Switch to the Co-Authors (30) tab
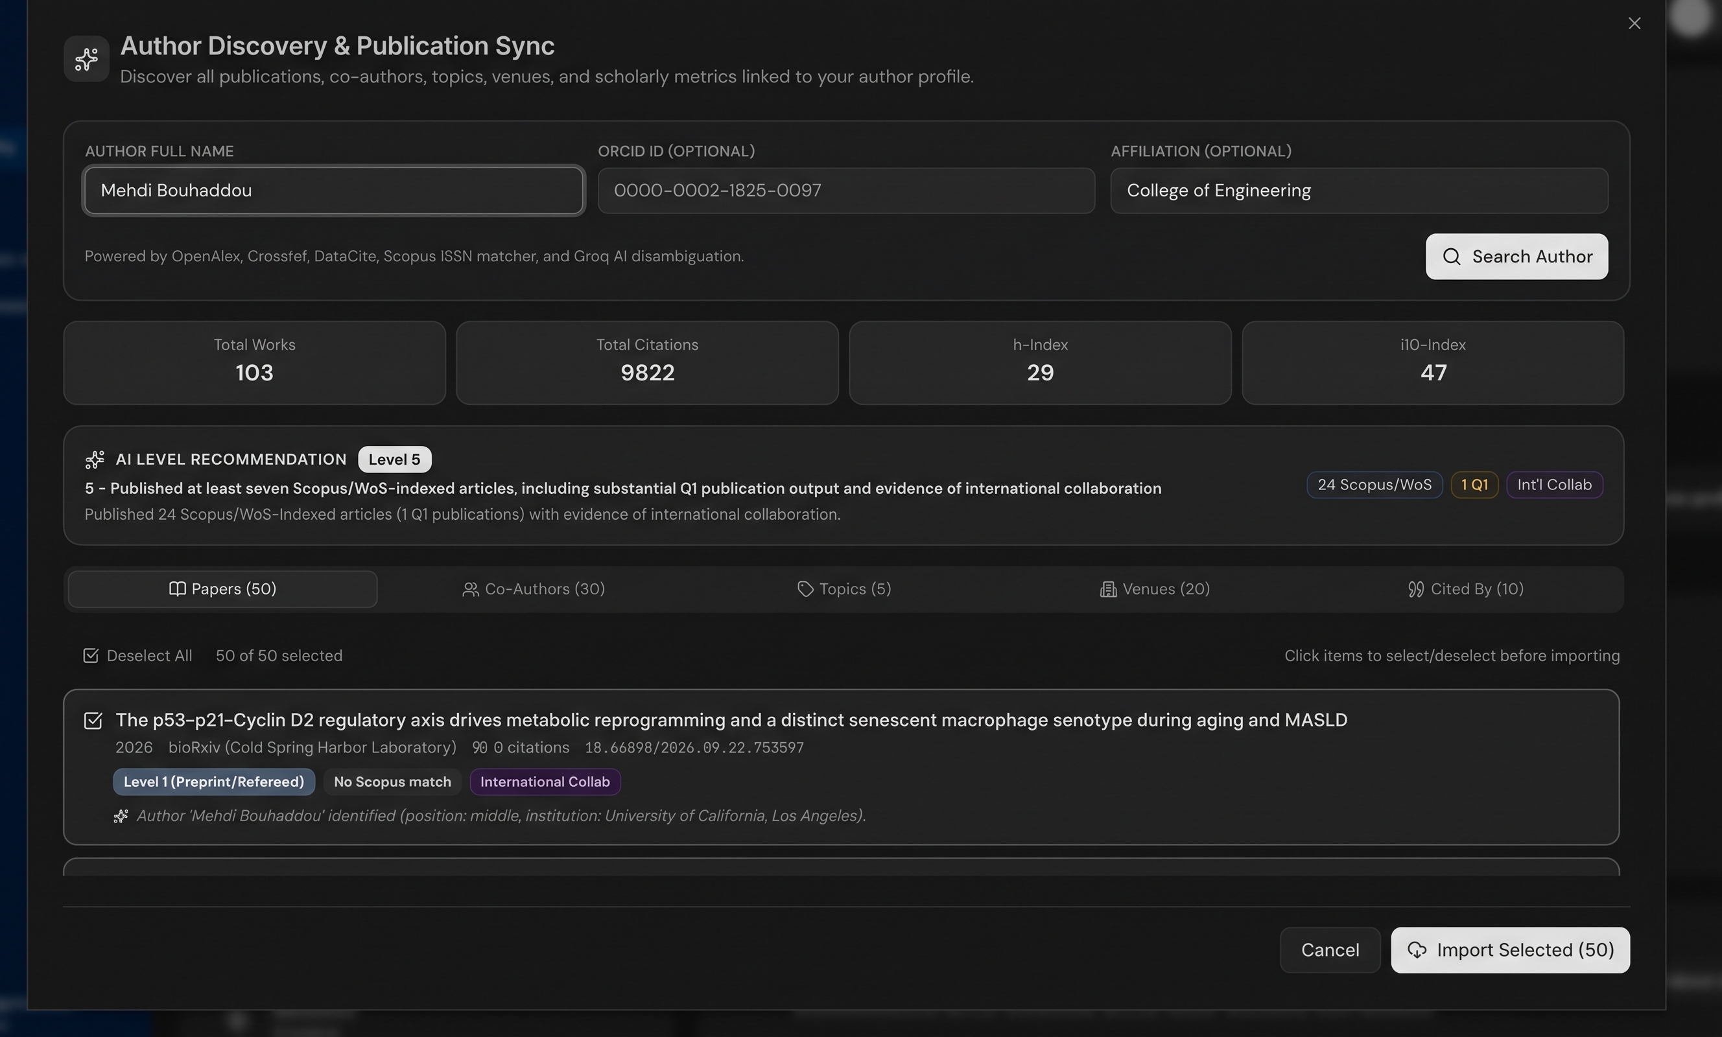 tap(534, 589)
